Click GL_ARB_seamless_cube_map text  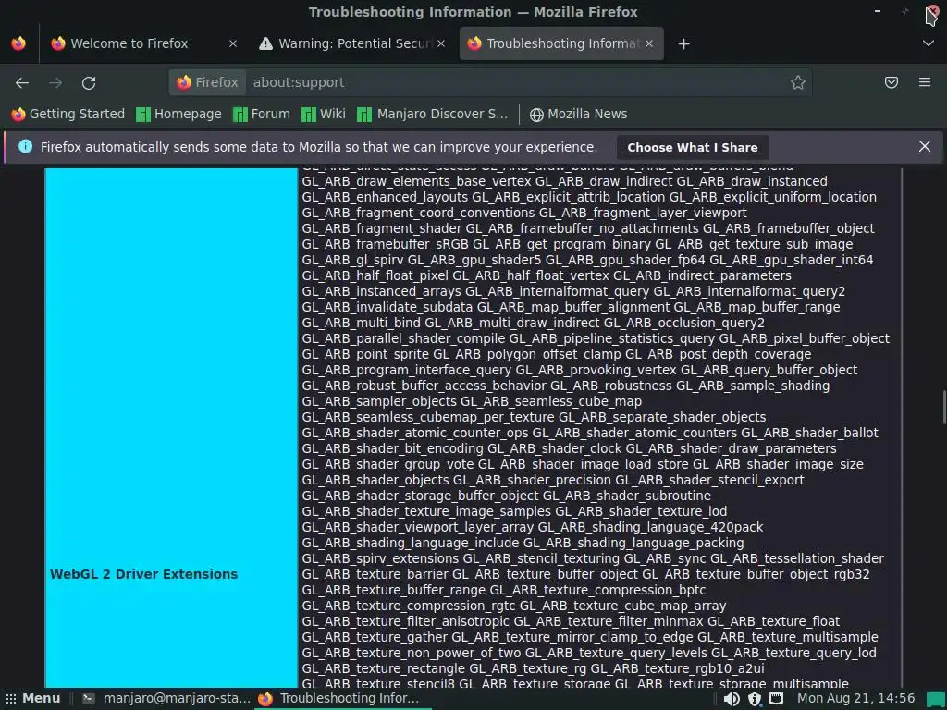551,401
